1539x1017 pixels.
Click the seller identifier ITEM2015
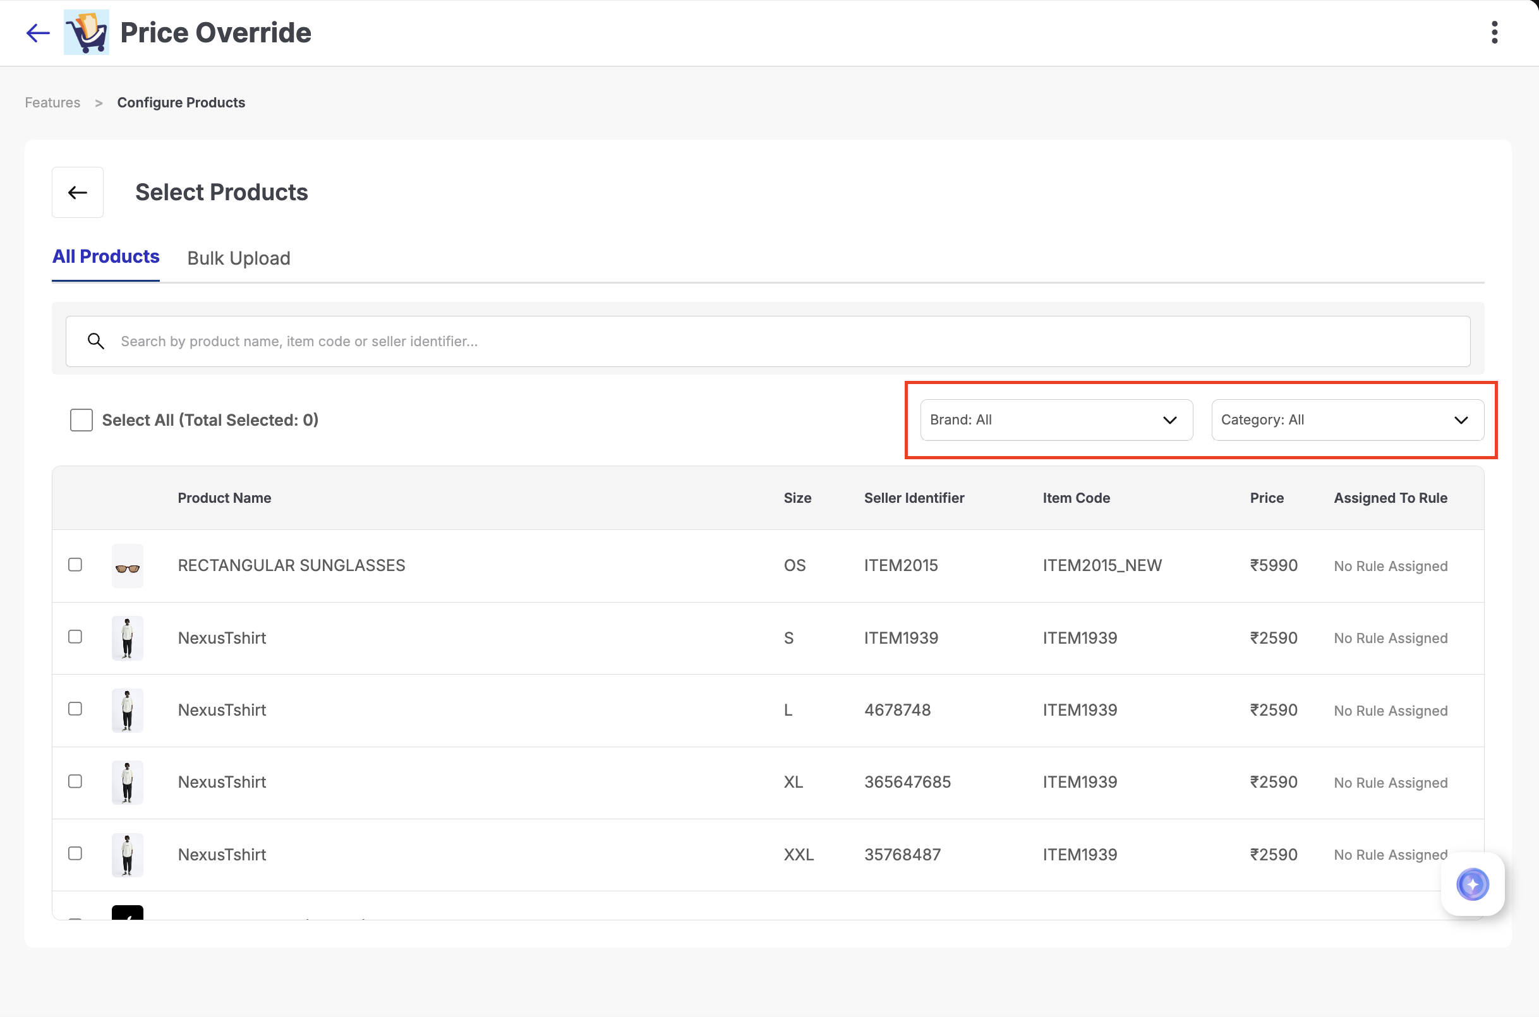tap(901, 565)
